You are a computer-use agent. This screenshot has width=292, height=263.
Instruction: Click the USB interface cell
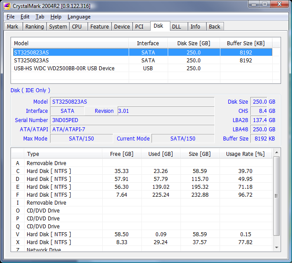(148, 68)
